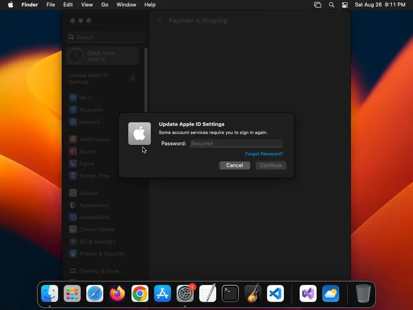Viewport: 413px width, 310px height.
Task: Open the Apple menu
Action: click(x=10, y=5)
